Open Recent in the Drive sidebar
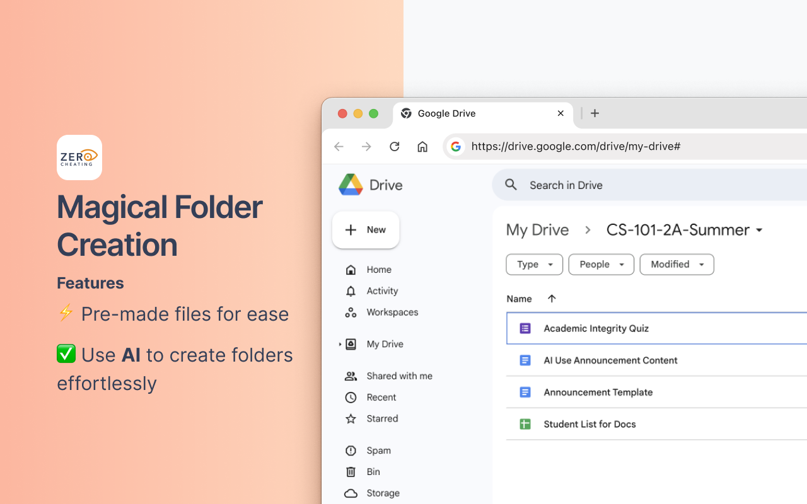 click(x=381, y=398)
